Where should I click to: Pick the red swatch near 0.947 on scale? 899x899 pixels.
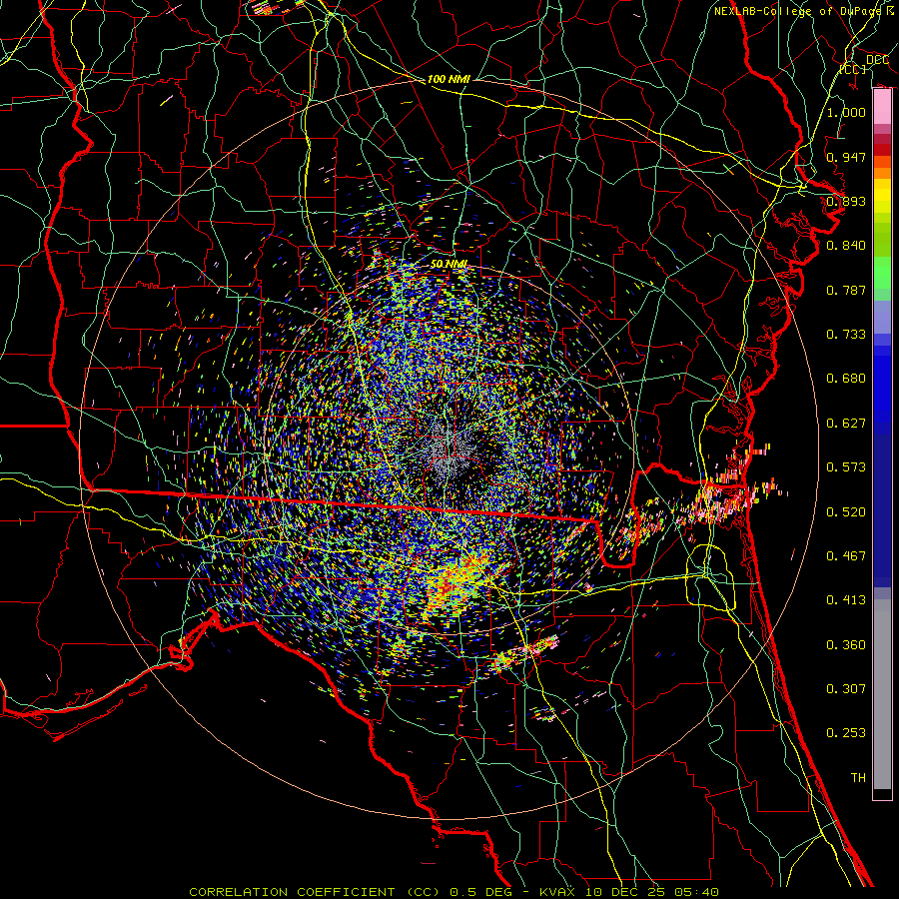pos(882,149)
